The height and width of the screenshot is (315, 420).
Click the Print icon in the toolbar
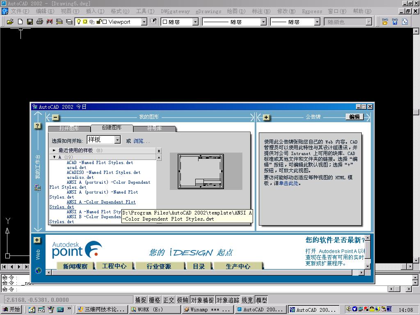pyautogui.click(x=40, y=22)
